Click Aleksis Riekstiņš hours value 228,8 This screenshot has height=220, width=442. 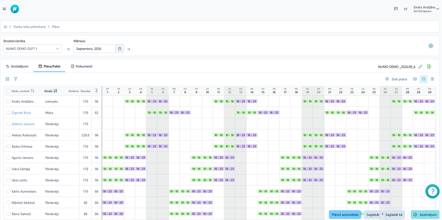coord(85,135)
